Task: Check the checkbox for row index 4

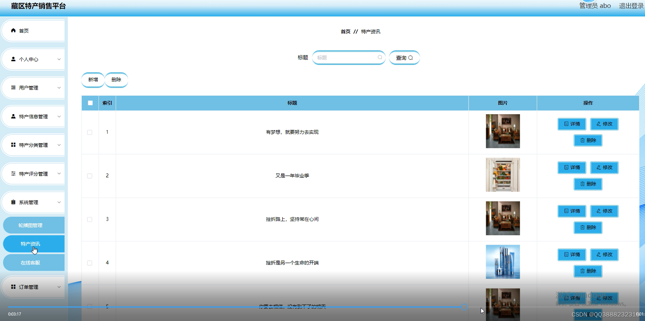Action: pyautogui.click(x=90, y=263)
